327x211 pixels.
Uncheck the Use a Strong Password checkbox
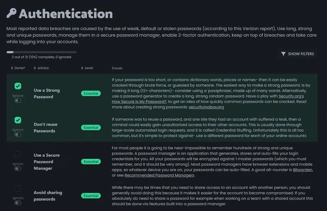(x=18, y=86)
